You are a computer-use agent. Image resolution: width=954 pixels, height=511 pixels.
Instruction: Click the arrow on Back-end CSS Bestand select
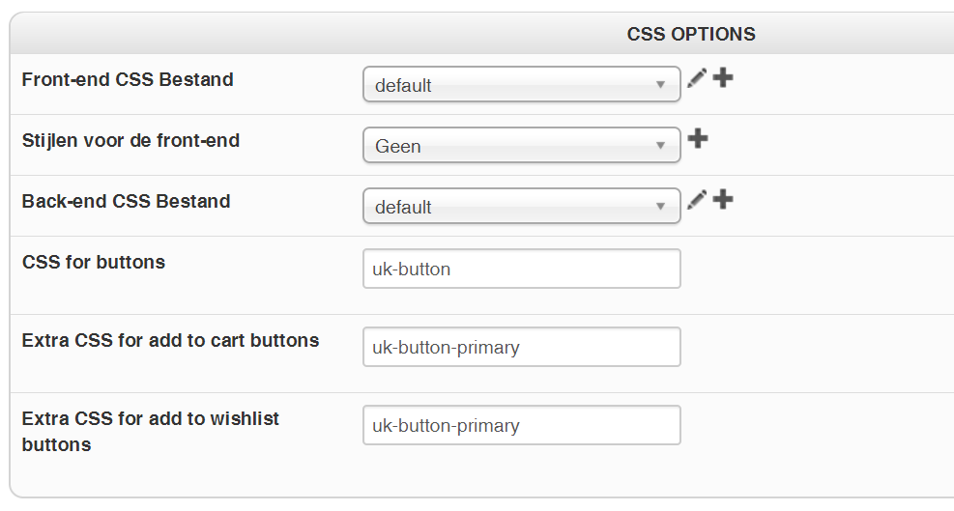661,207
